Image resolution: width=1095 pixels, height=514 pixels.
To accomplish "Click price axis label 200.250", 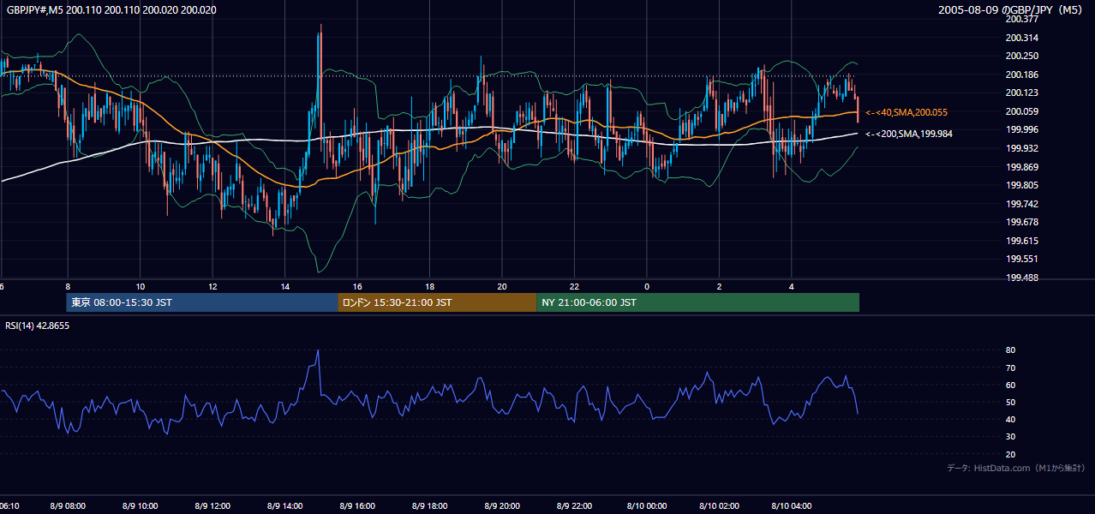I will pyautogui.click(x=1021, y=56).
